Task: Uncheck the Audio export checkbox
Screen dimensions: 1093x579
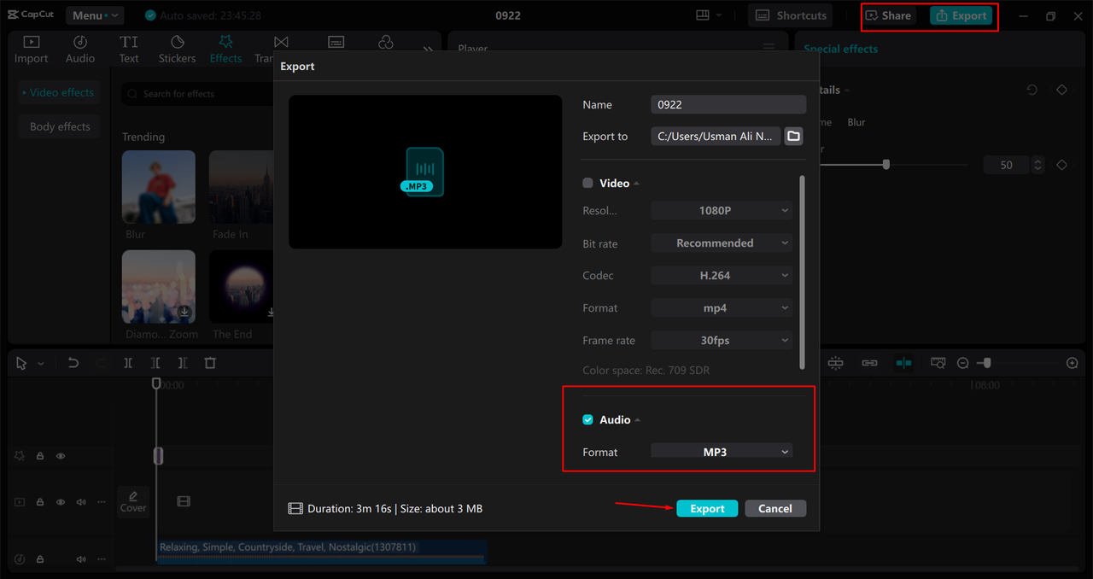Action: [x=587, y=419]
